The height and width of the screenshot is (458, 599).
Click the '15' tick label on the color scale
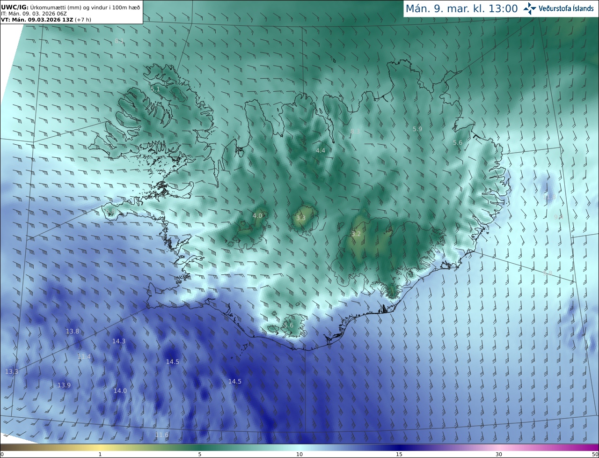399,454
